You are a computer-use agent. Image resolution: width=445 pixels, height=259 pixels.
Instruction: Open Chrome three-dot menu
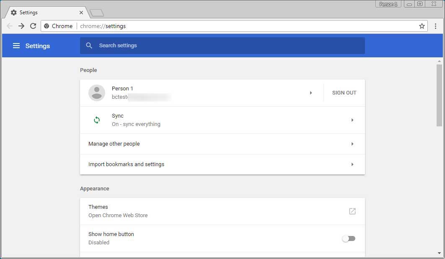pos(436,26)
